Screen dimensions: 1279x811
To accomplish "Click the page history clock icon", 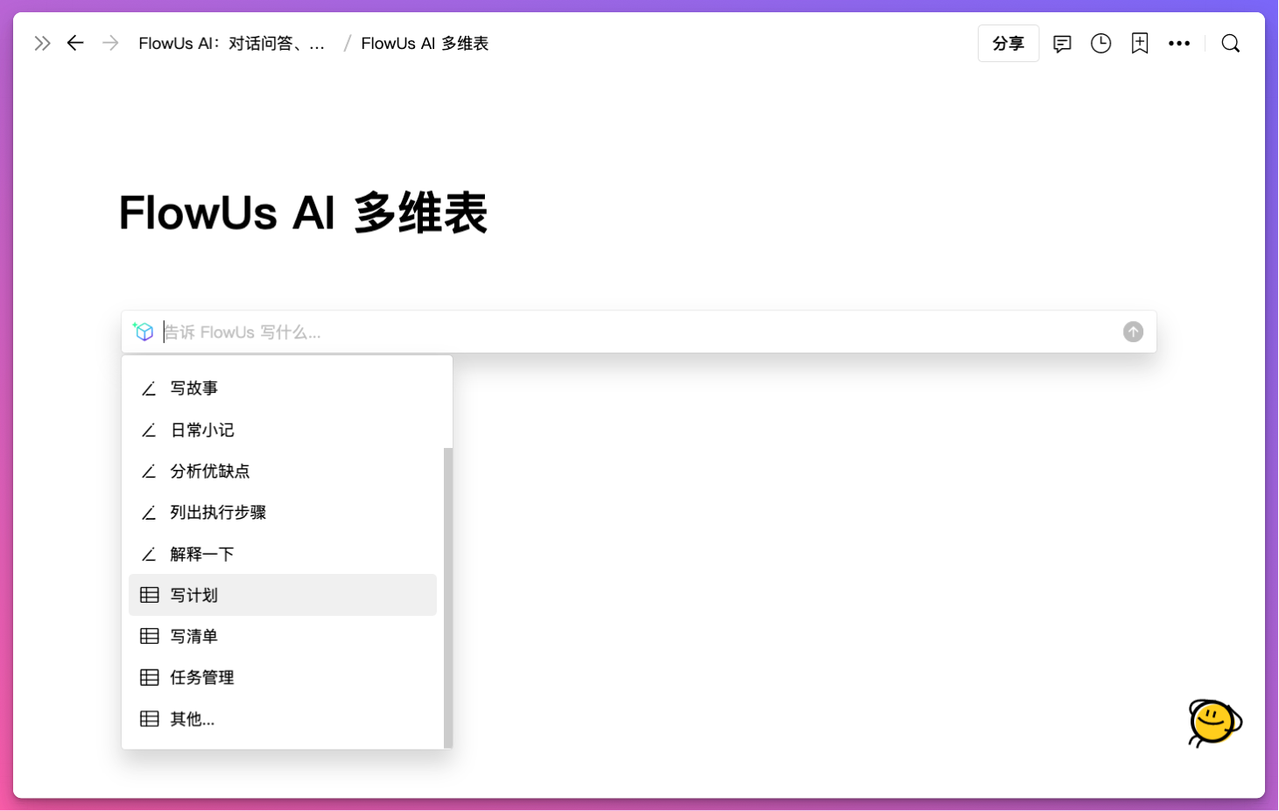I will coord(1100,43).
